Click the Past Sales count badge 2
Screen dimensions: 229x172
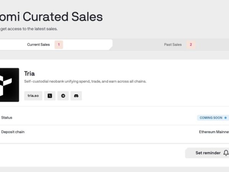tap(191, 45)
